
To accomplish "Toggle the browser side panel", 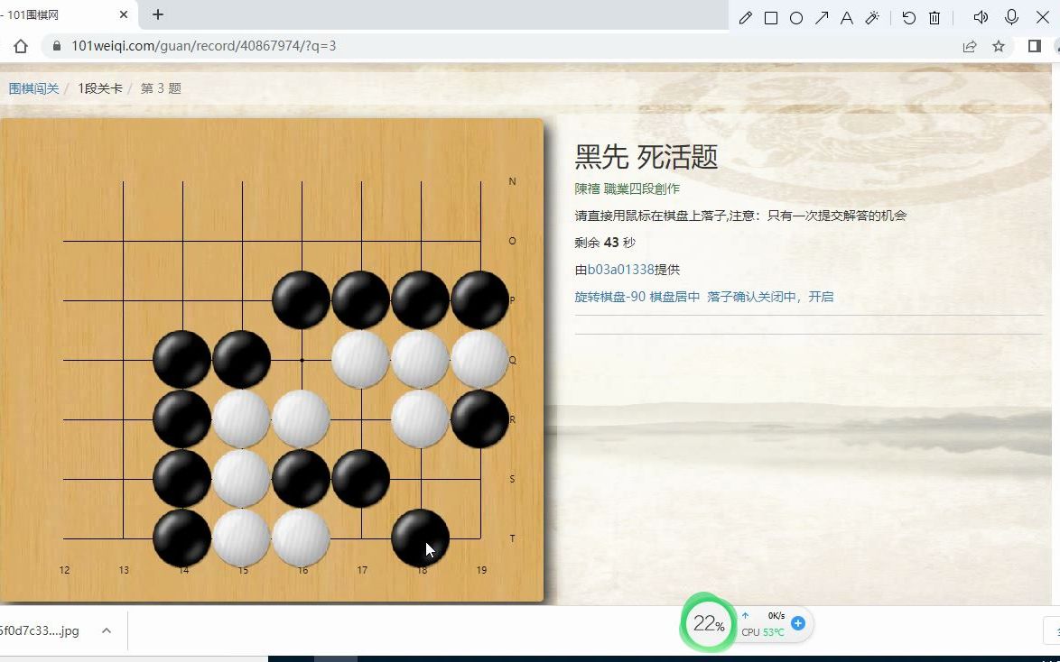I will point(1035,46).
